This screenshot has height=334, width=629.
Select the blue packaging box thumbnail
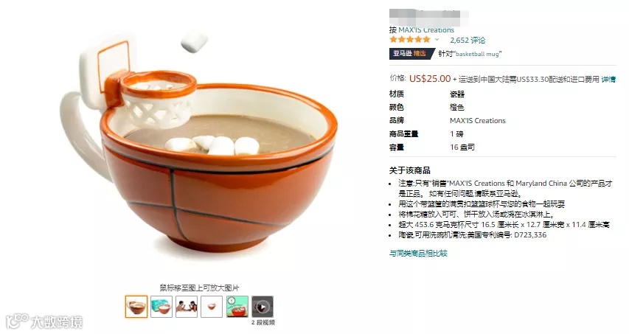tap(161, 307)
